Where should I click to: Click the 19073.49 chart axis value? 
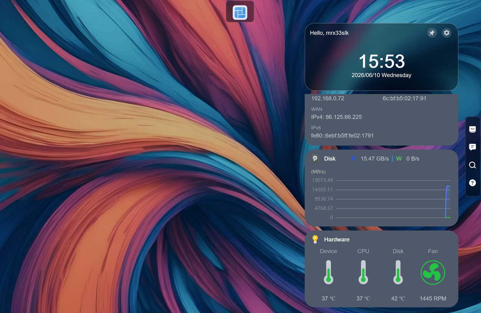[x=322, y=180]
